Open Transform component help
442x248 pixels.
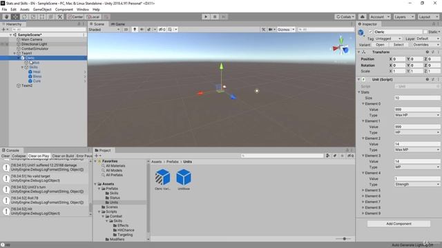427,52
